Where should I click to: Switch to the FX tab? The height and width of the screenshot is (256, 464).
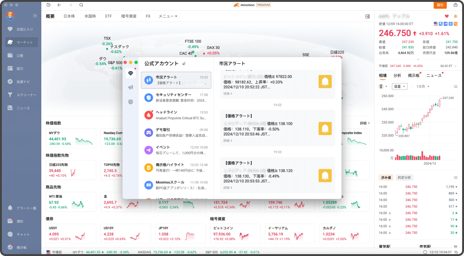click(148, 16)
